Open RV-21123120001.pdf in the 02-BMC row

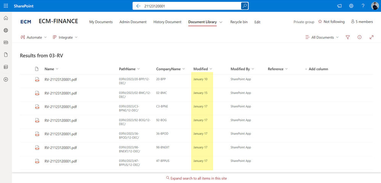click(61, 93)
